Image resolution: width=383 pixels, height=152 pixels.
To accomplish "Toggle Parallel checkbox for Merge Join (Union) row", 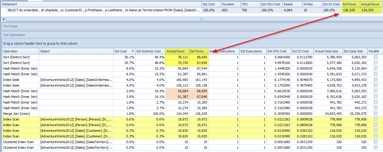I will (375, 114).
